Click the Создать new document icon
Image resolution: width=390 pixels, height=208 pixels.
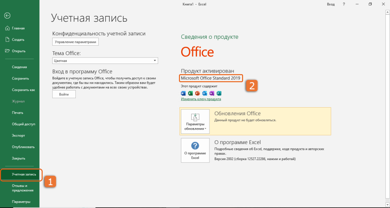coord(8,40)
